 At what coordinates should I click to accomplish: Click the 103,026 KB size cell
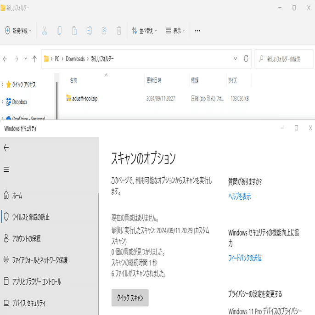pos(240,98)
